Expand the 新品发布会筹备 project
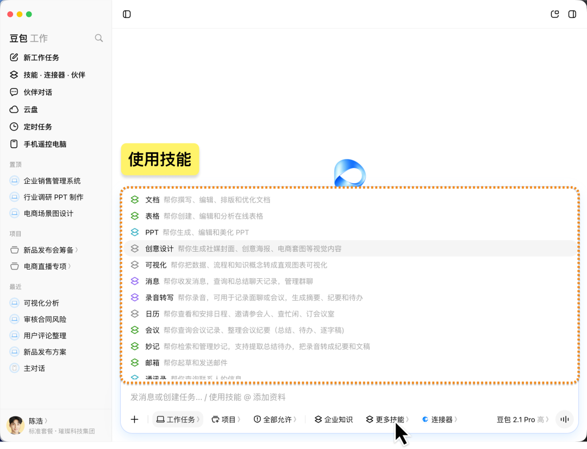This screenshot has height=449, width=587. coord(77,250)
